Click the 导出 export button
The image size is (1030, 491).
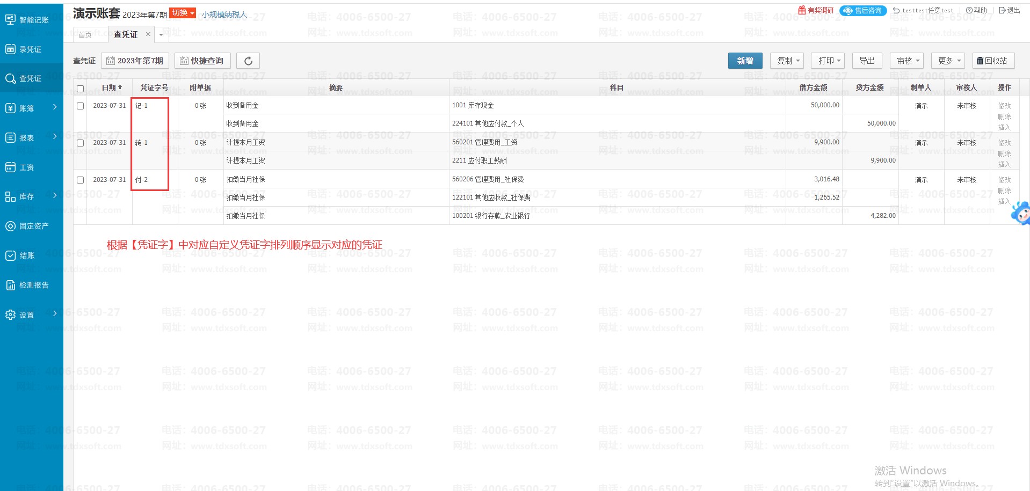(867, 61)
